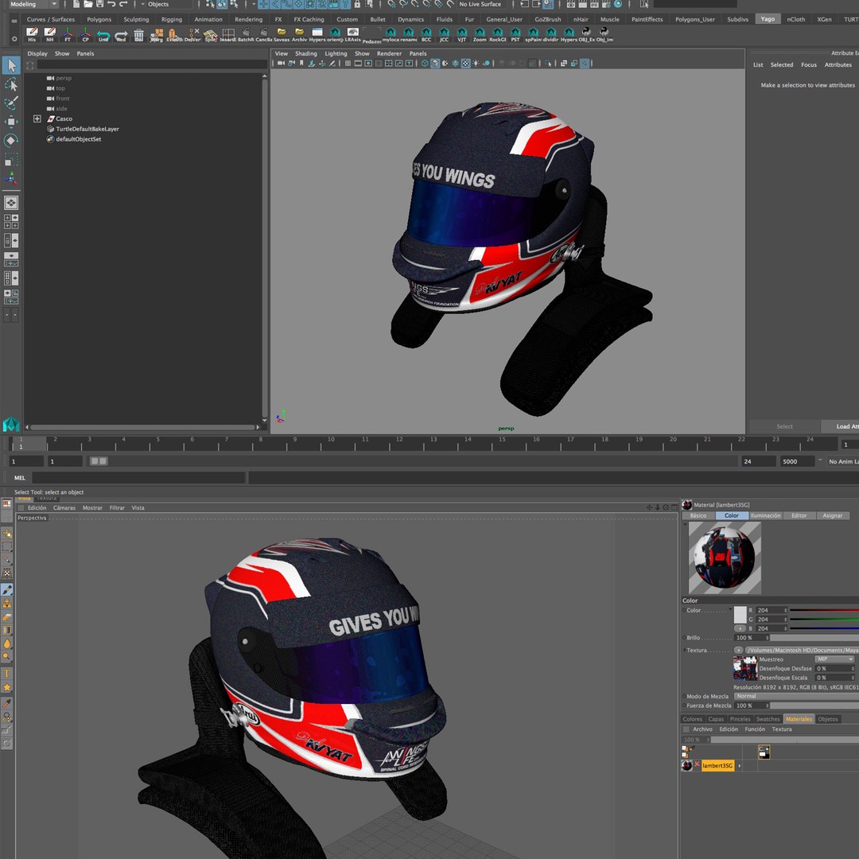
Task: Click the Select button in Attribute Editor
Action: [784, 426]
